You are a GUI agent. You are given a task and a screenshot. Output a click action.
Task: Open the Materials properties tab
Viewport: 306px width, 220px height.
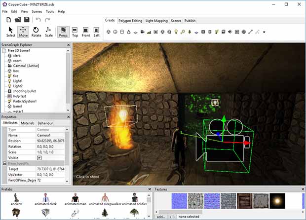(28, 123)
